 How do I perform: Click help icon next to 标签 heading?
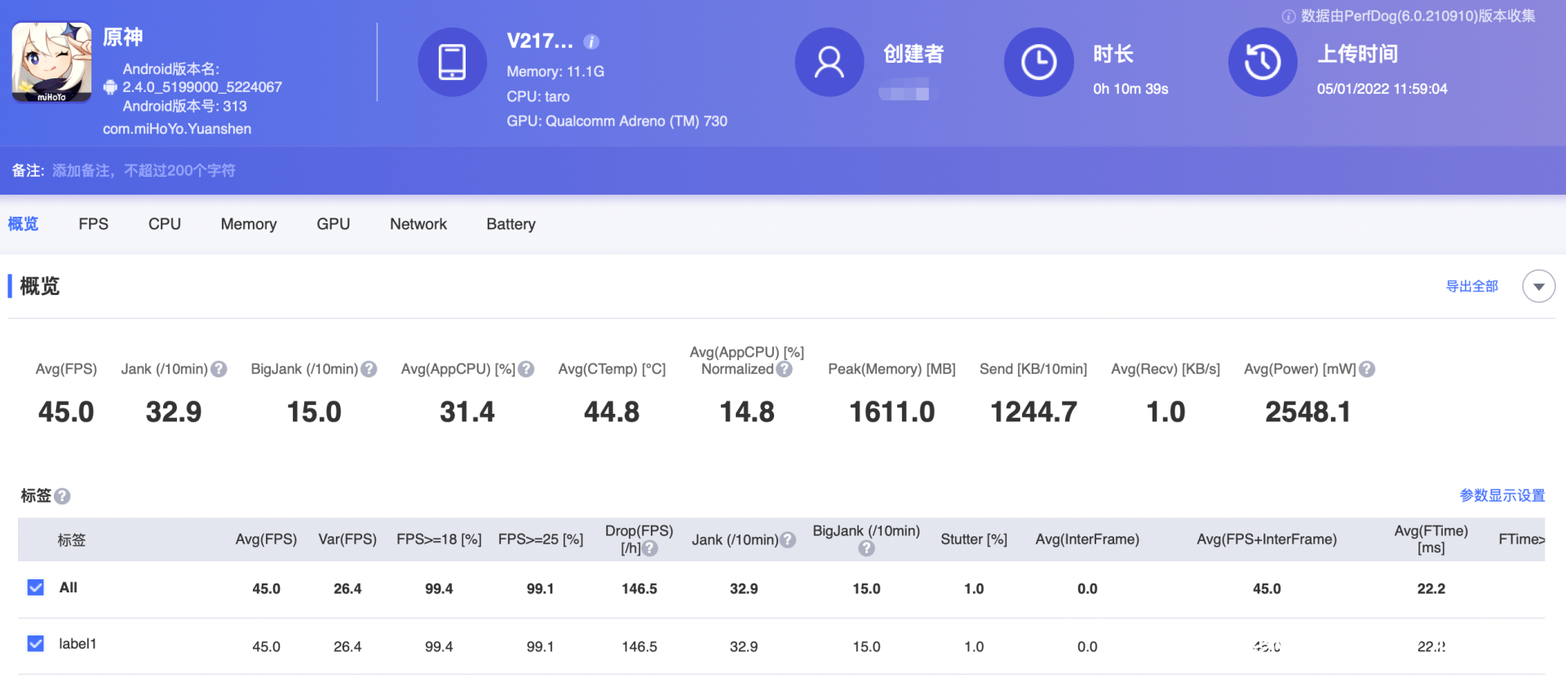[x=63, y=496]
